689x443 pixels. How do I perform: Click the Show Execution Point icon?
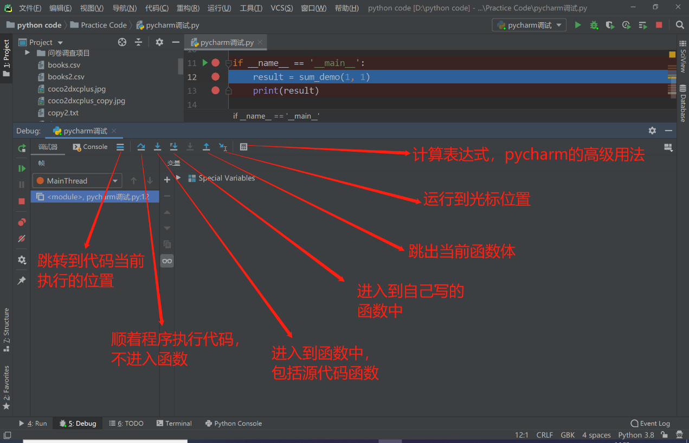pyautogui.click(x=120, y=147)
